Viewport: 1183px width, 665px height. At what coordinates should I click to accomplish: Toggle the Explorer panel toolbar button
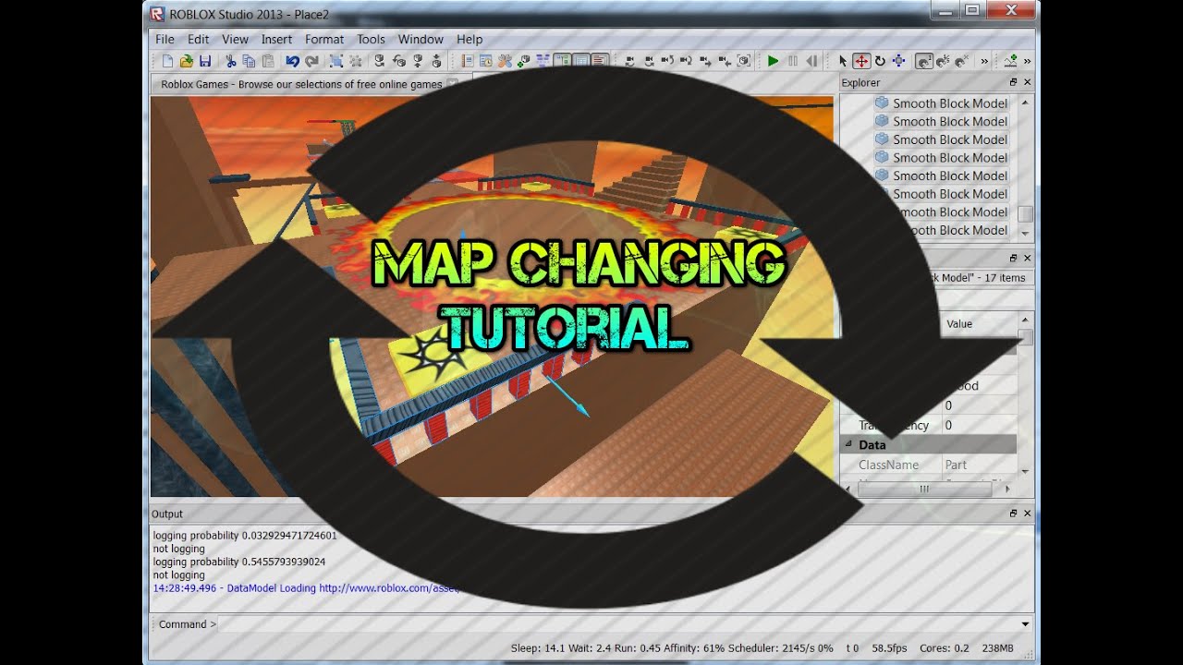tap(563, 61)
